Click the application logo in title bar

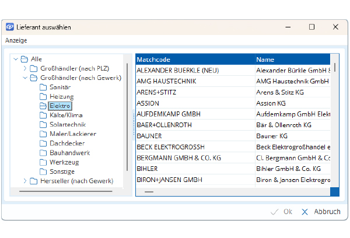[10, 27]
